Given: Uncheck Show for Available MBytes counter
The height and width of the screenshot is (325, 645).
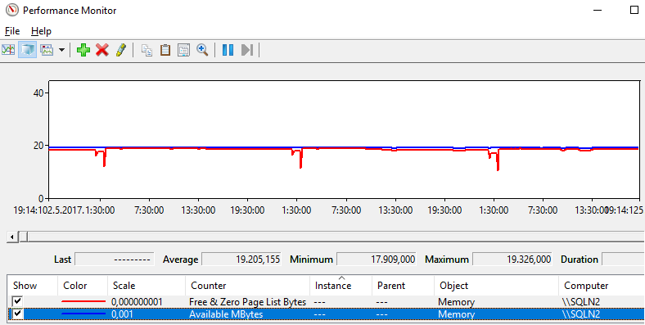Looking at the screenshot, I should pos(17,314).
